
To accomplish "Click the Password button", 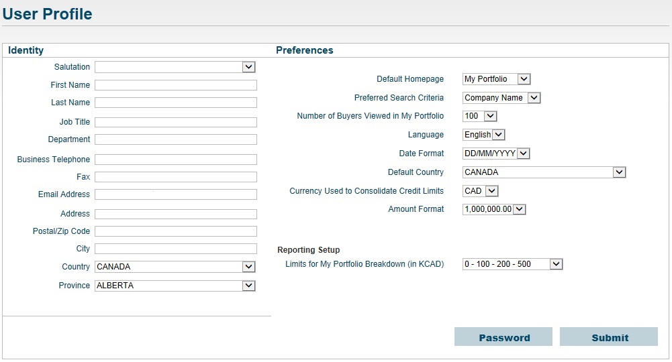I will coord(503,337).
